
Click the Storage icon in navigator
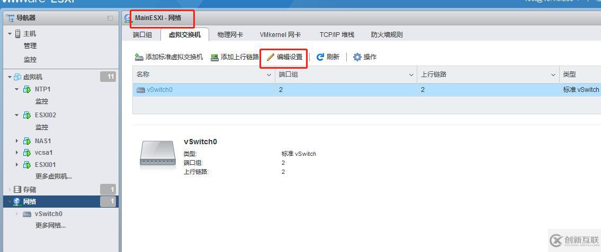coord(17,189)
